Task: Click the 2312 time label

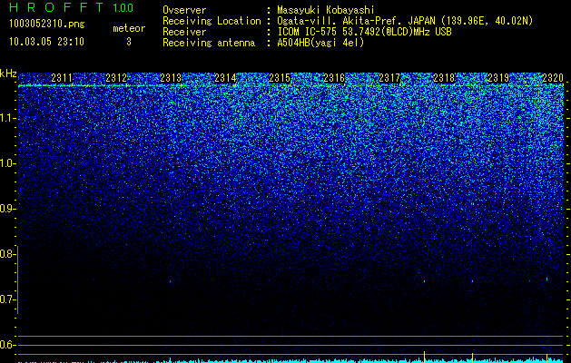Action: [x=116, y=78]
